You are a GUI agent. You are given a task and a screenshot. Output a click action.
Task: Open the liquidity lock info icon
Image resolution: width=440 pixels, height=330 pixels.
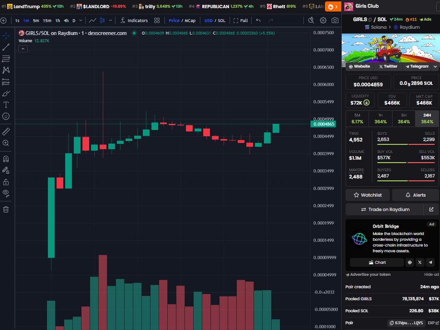coord(367,103)
